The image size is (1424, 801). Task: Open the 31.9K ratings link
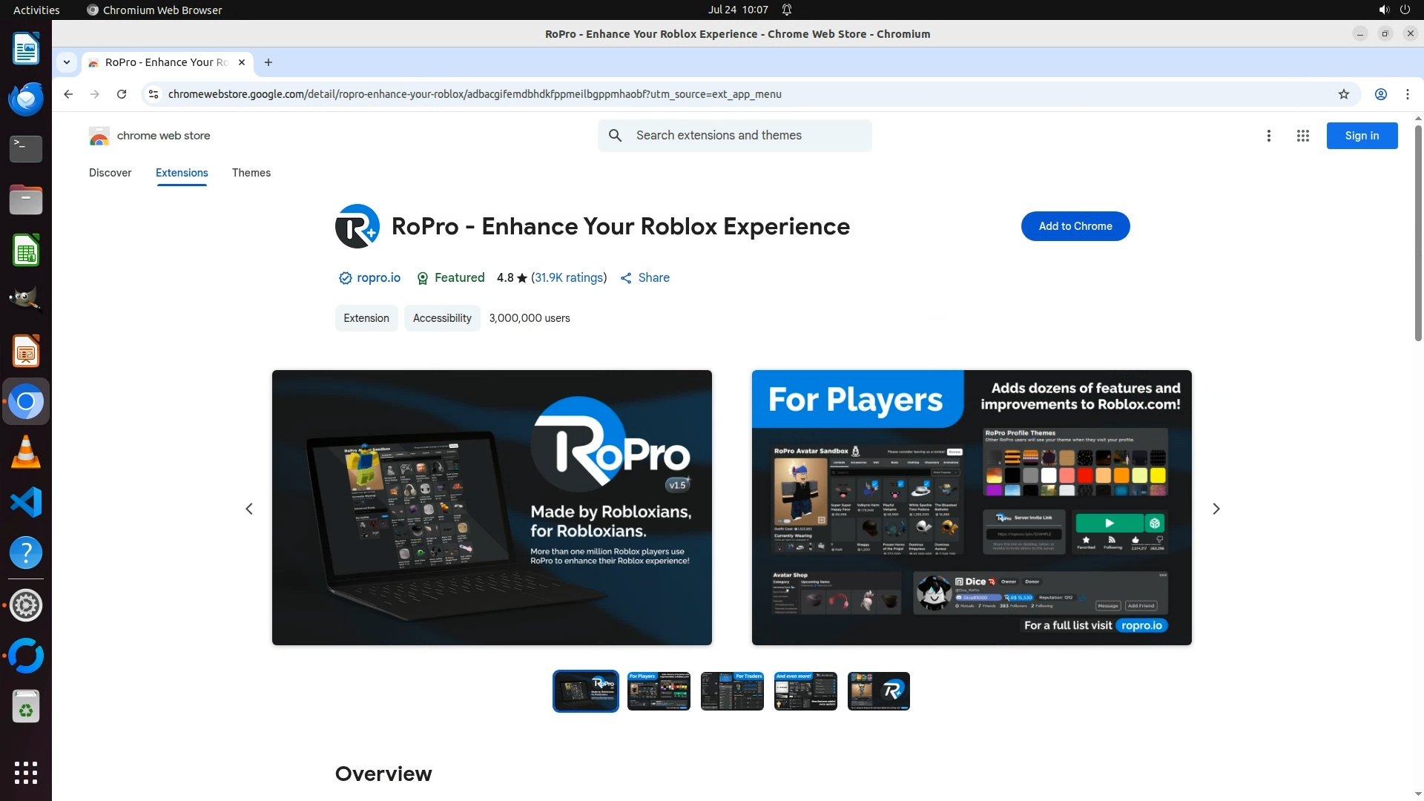(569, 277)
